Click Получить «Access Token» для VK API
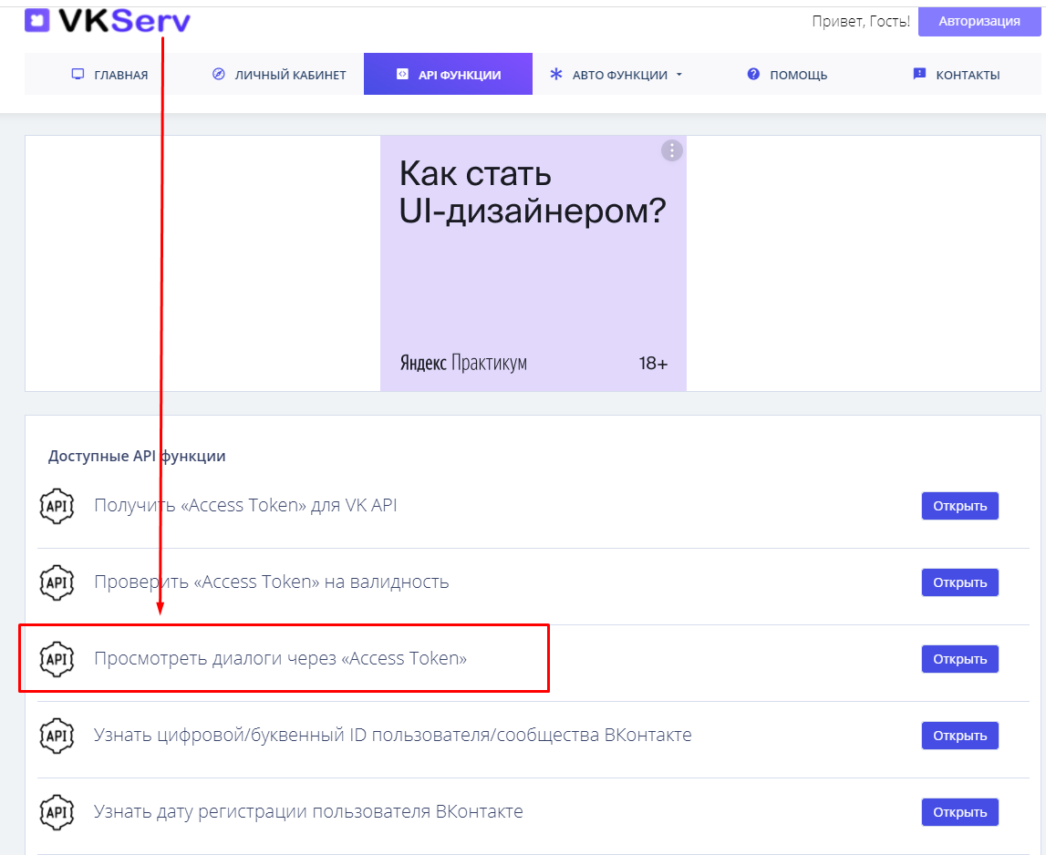The image size is (1046, 855). point(245,506)
